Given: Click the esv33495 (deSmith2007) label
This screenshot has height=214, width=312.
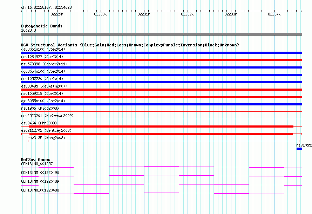Looking at the screenshot, I should tap(44, 86).
